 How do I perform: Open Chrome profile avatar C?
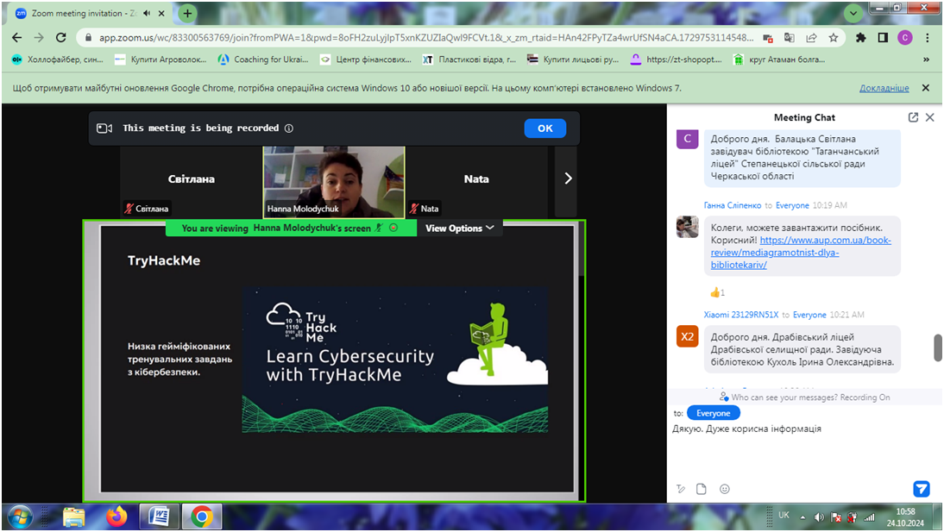[905, 37]
